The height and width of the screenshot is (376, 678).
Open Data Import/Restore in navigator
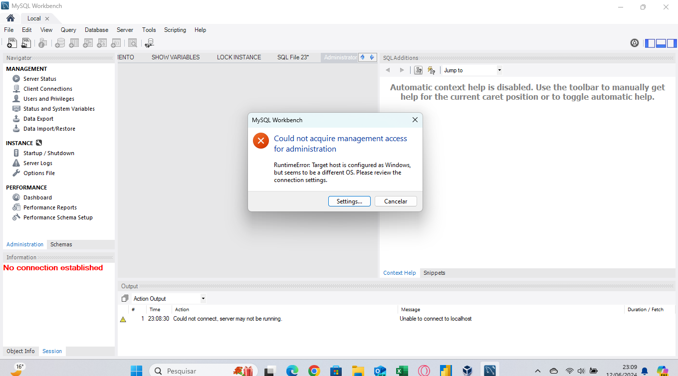pyautogui.click(x=49, y=129)
